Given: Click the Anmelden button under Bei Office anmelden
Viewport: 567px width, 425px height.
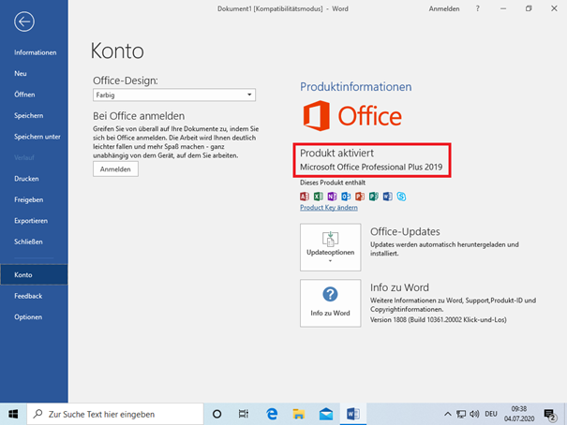Looking at the screenshot, I should click(116, 169).
